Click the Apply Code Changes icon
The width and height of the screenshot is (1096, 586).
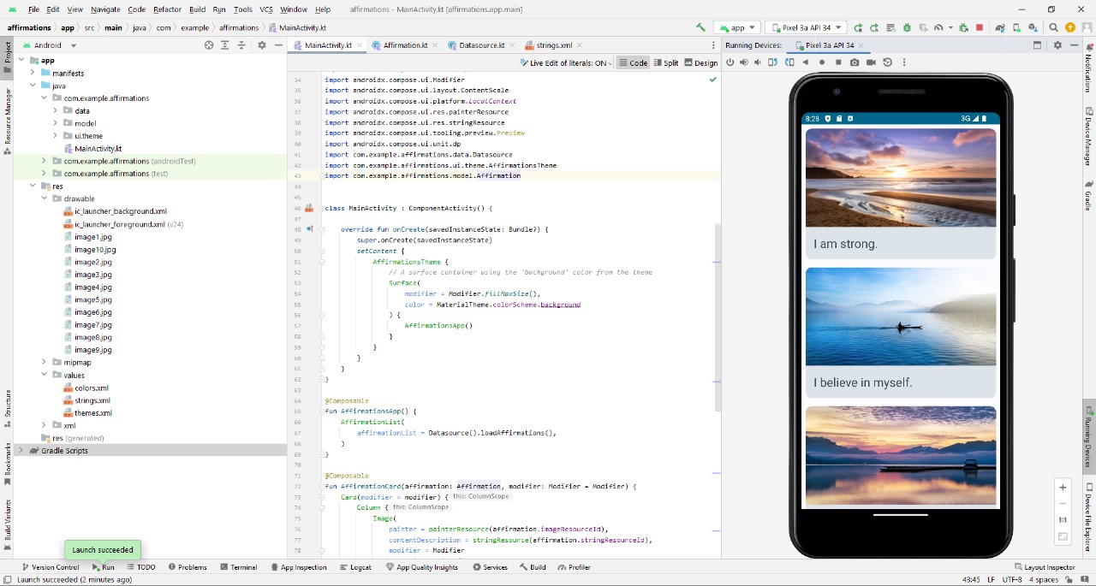(x=890, y=27)
